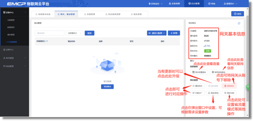Viewport: 253px width, 121px height.
Task: Expand the 管理员01 account menu
Action: [x=230, y=4]
